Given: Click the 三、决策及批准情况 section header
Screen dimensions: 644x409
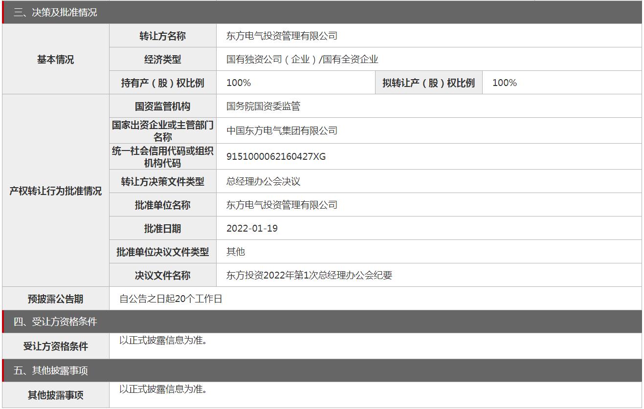Looking at the screenshot, I should coord(55,13).
